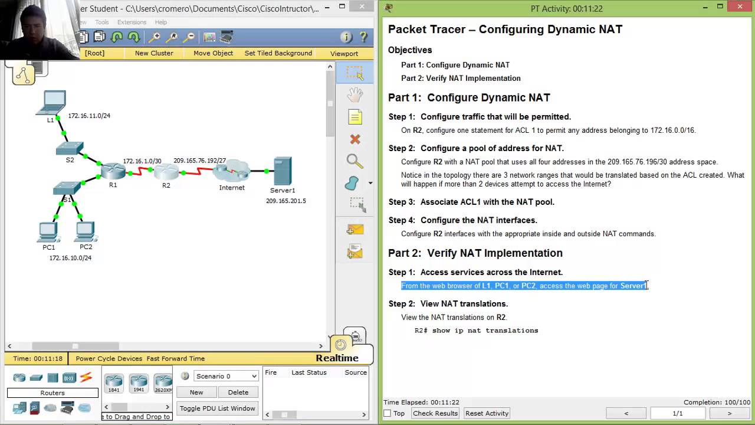The height and width of the screenshot is (425, 755).
Task: Click the Paste icon in the toolbar
Action: [x=100, y=37]
